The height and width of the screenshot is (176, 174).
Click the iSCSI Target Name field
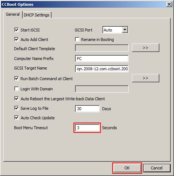102,69
